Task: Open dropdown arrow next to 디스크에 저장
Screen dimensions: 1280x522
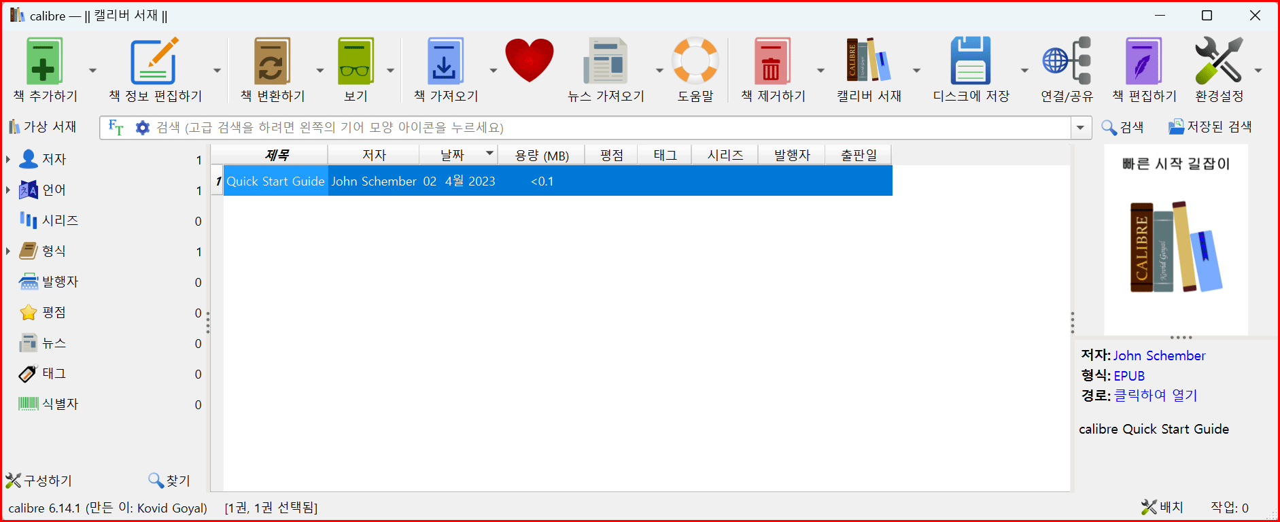Action: (1024, 70)
